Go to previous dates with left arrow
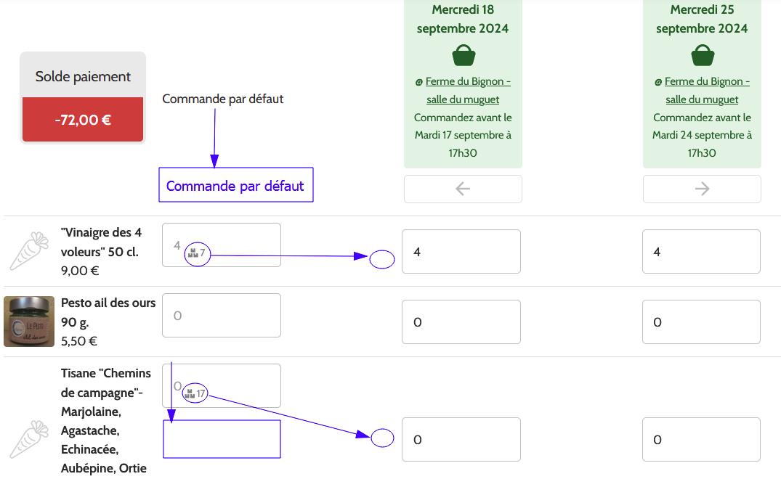This screenshot has height=479, width=781. (463, 189)
